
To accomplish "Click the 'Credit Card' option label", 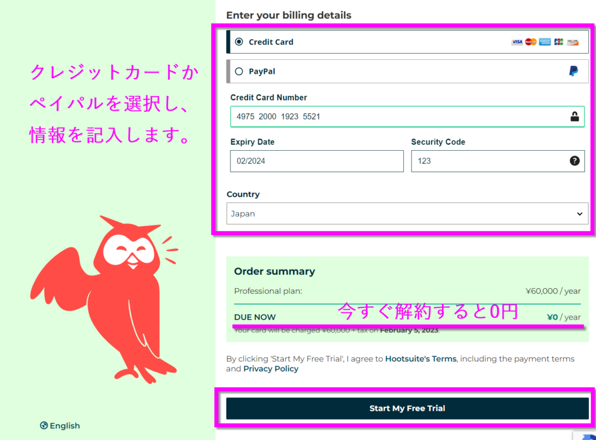I will tap(271, 42).
